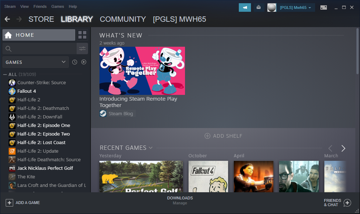This screenshot has height=214, width=360.
Task: Switch to collections grid view icon
Action: point(82,35)
